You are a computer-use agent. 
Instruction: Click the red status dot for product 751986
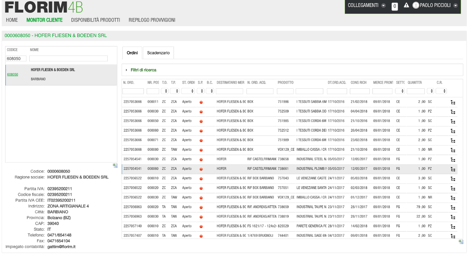[x=201, y=102]
